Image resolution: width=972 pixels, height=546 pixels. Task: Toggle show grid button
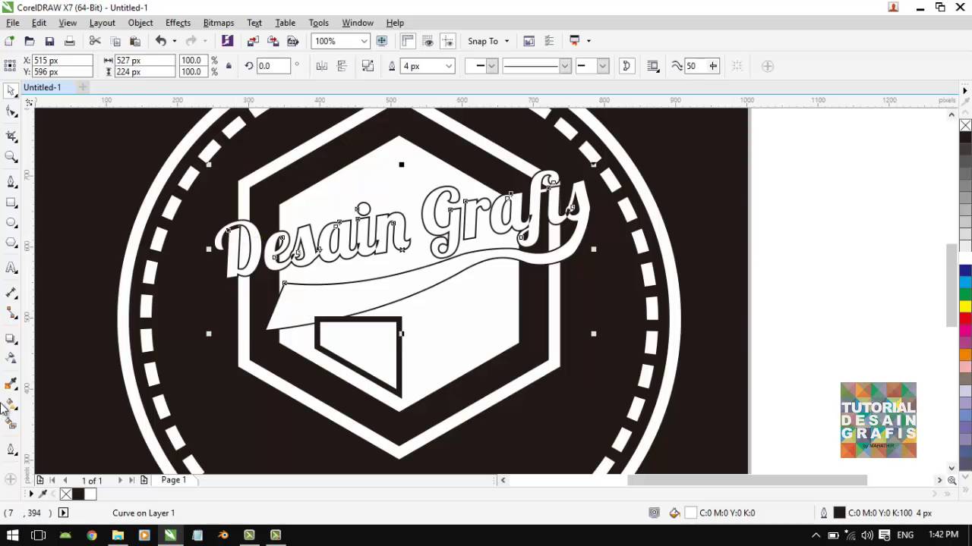click(x=428, y=41)
